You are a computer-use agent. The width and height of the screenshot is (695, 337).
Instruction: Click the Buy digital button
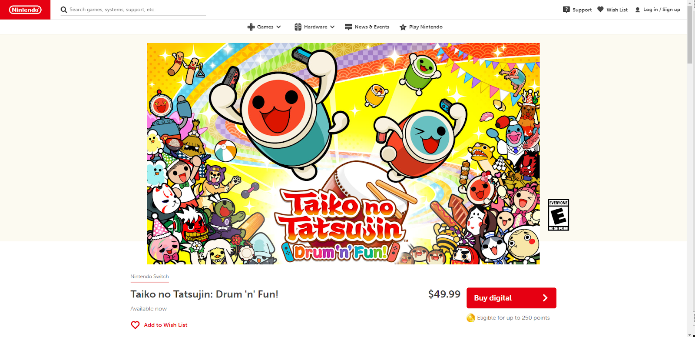coord(511,298)
